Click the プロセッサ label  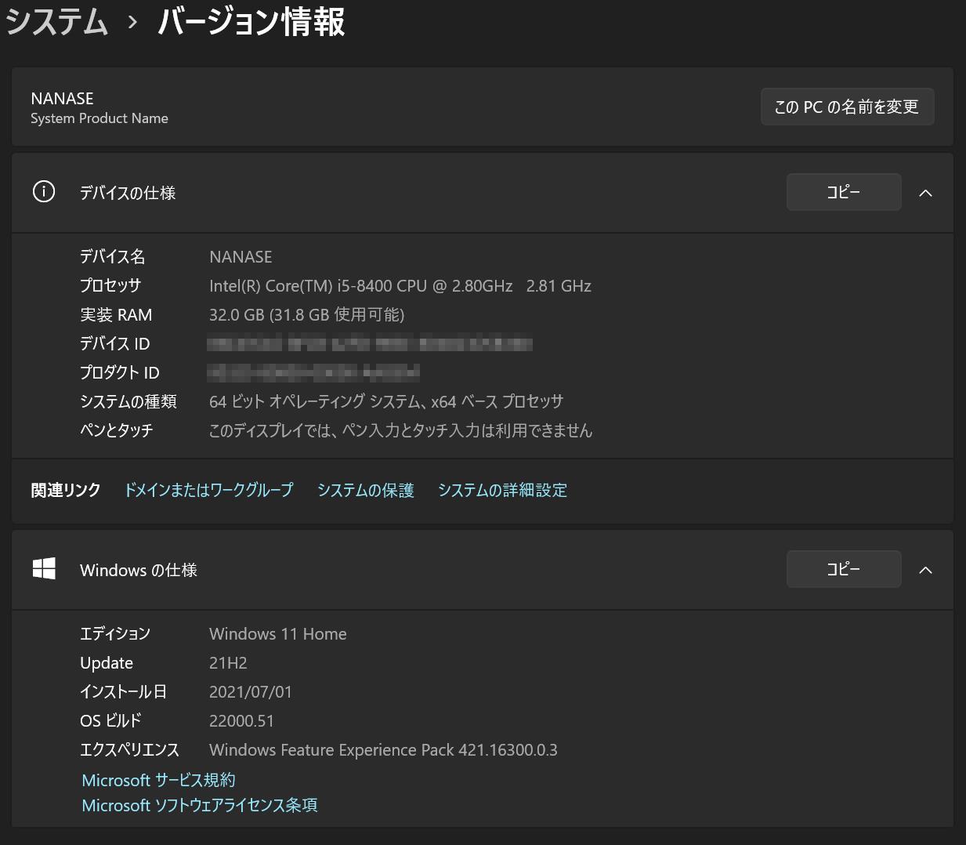coord(110,285)
